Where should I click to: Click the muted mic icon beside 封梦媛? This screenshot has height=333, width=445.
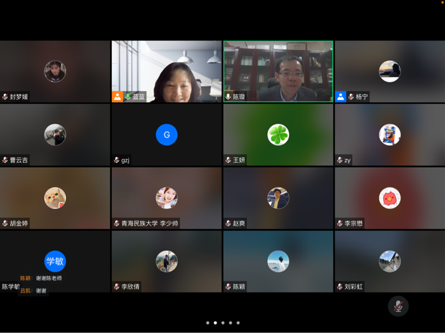point(5,97)
